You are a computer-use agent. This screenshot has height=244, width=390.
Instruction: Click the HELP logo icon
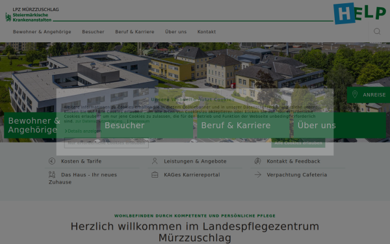(359, 13)
